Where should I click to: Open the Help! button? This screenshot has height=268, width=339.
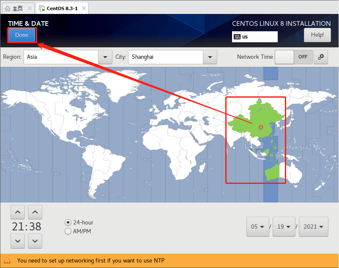317,35
